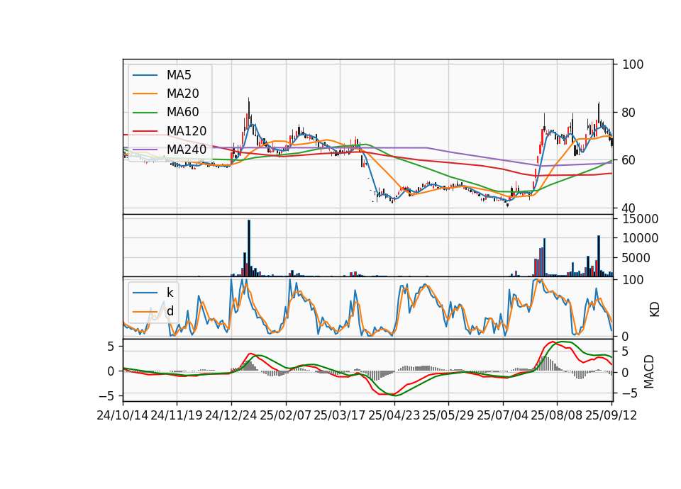This screenshot has height=489, width=681.
Task: Click the price axis value 100
Action: click(x=633, y=64)
